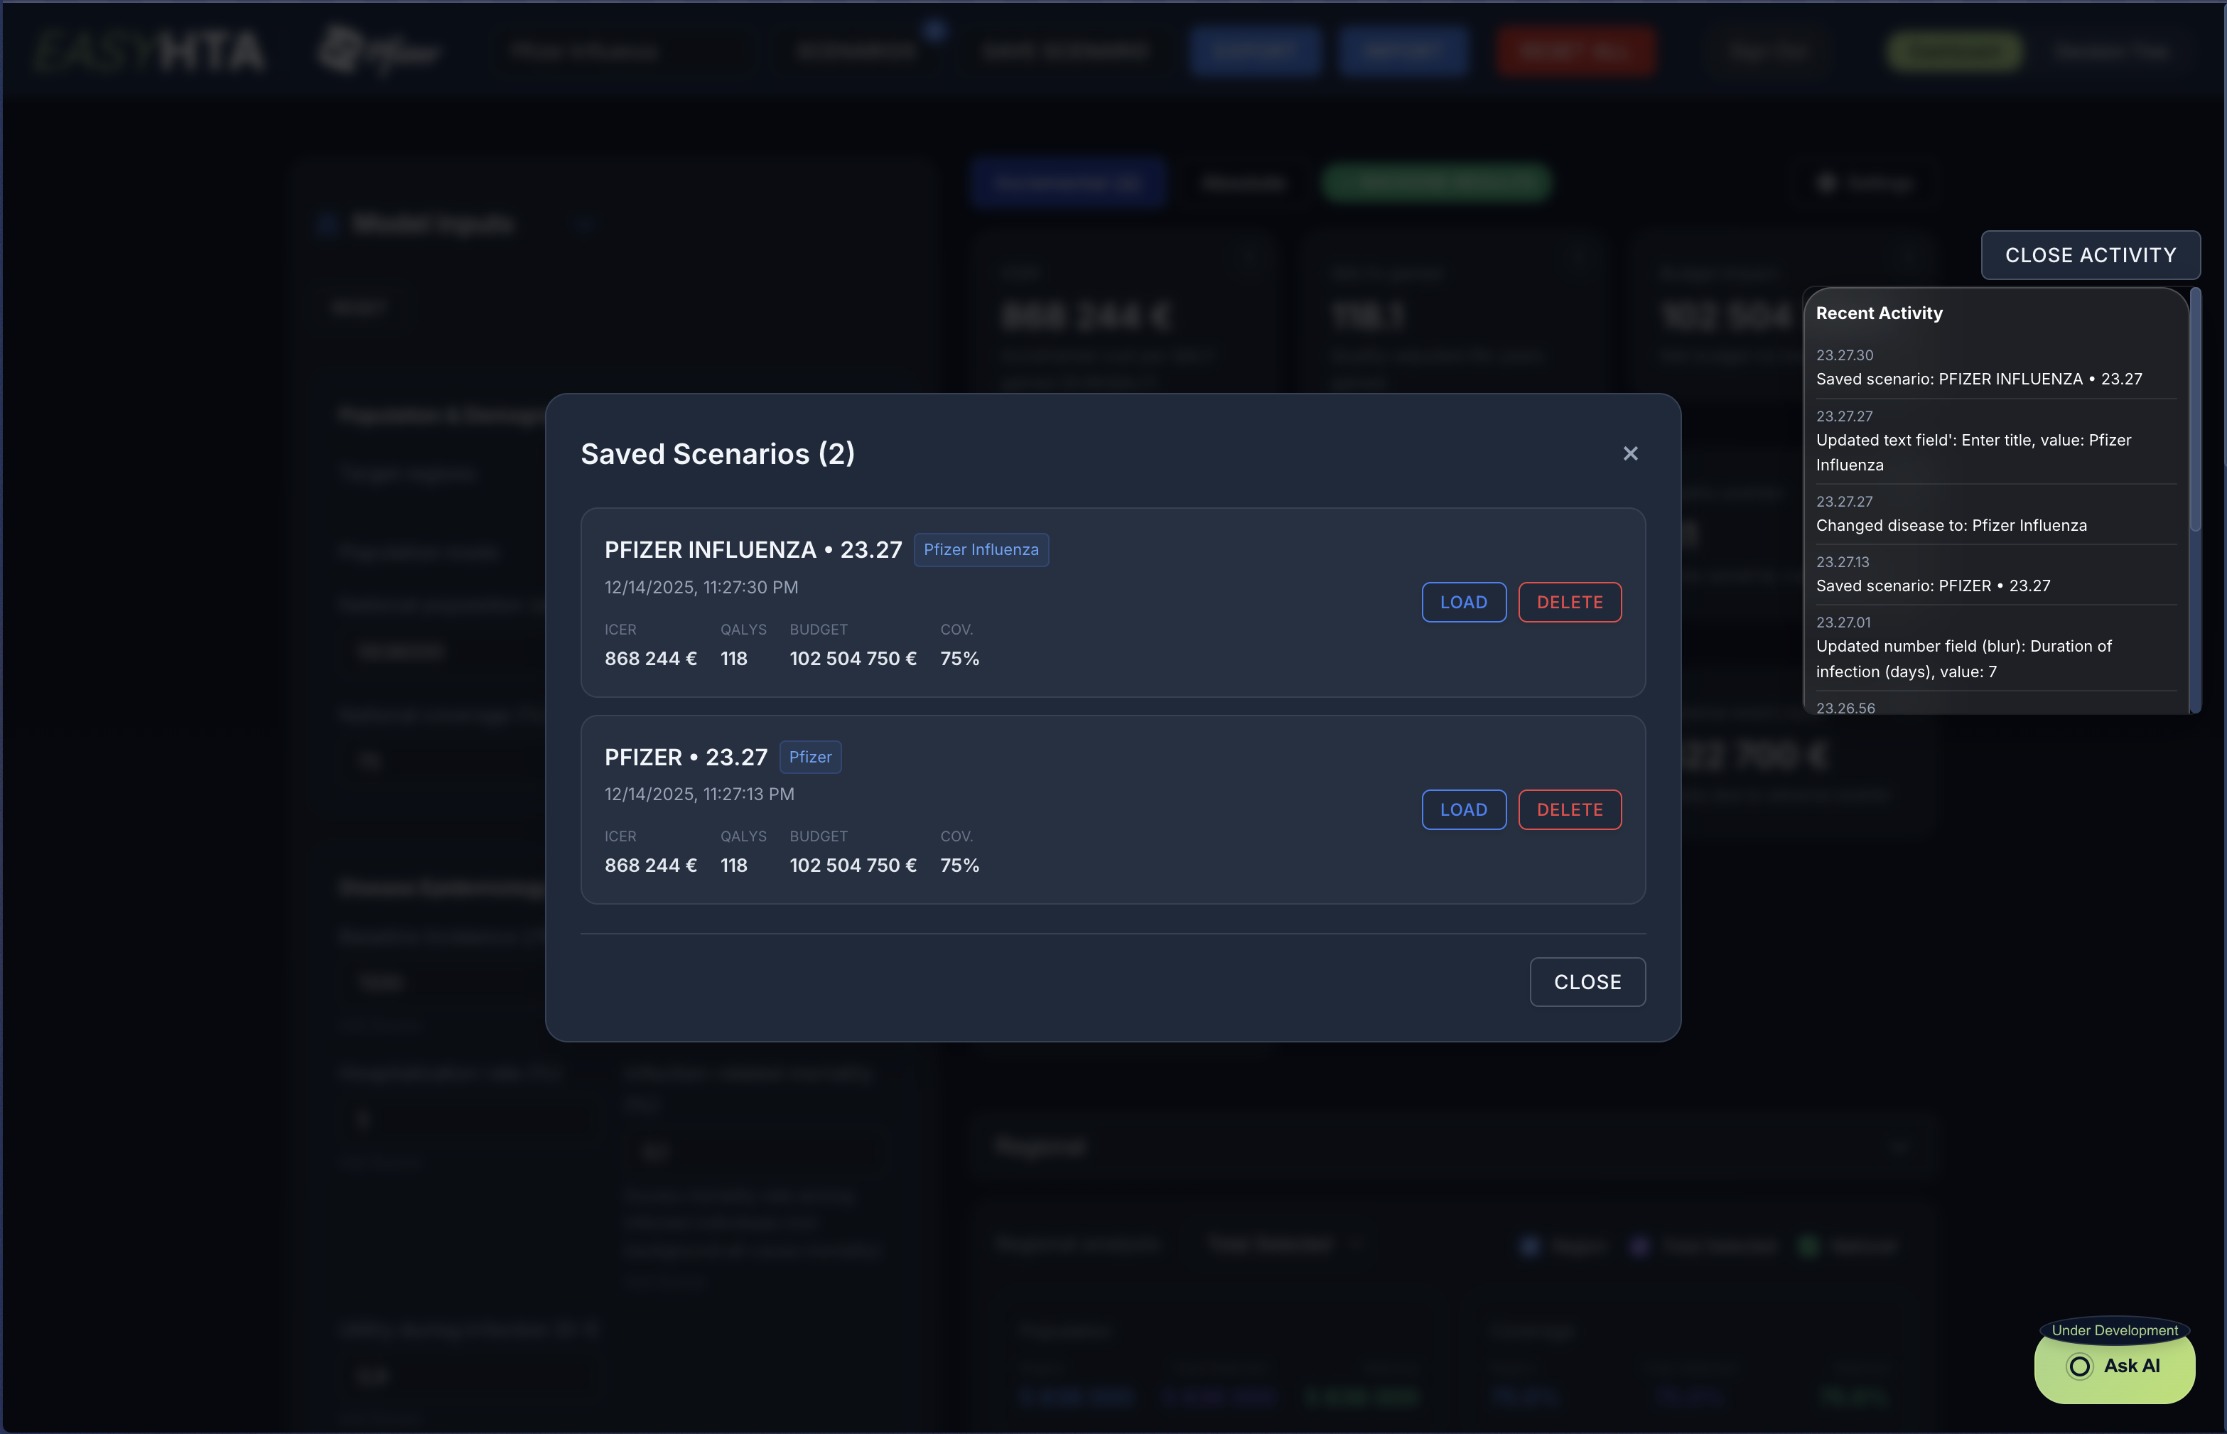
Task: Open the Ask AI assistant
Action: pos(2114,1366)
